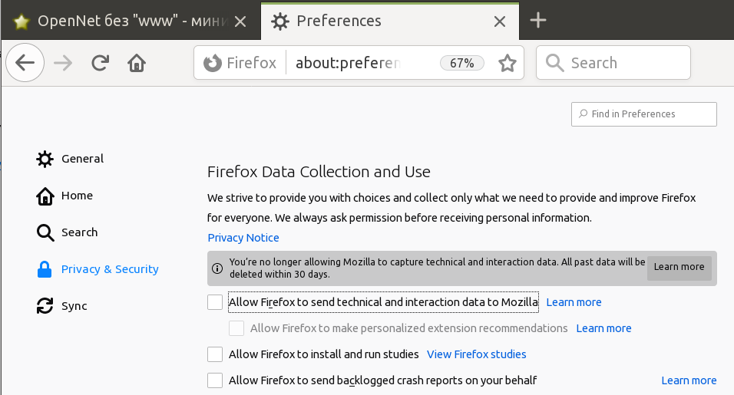Open the General preferences gear icon
734x395 pixels.
click(45, 159)
